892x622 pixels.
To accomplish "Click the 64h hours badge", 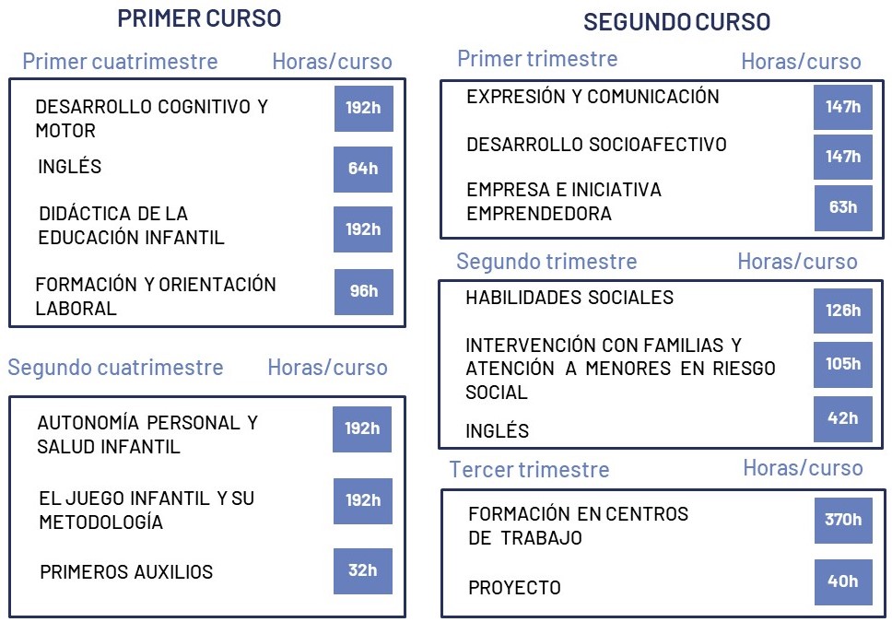I will point(363,169).
